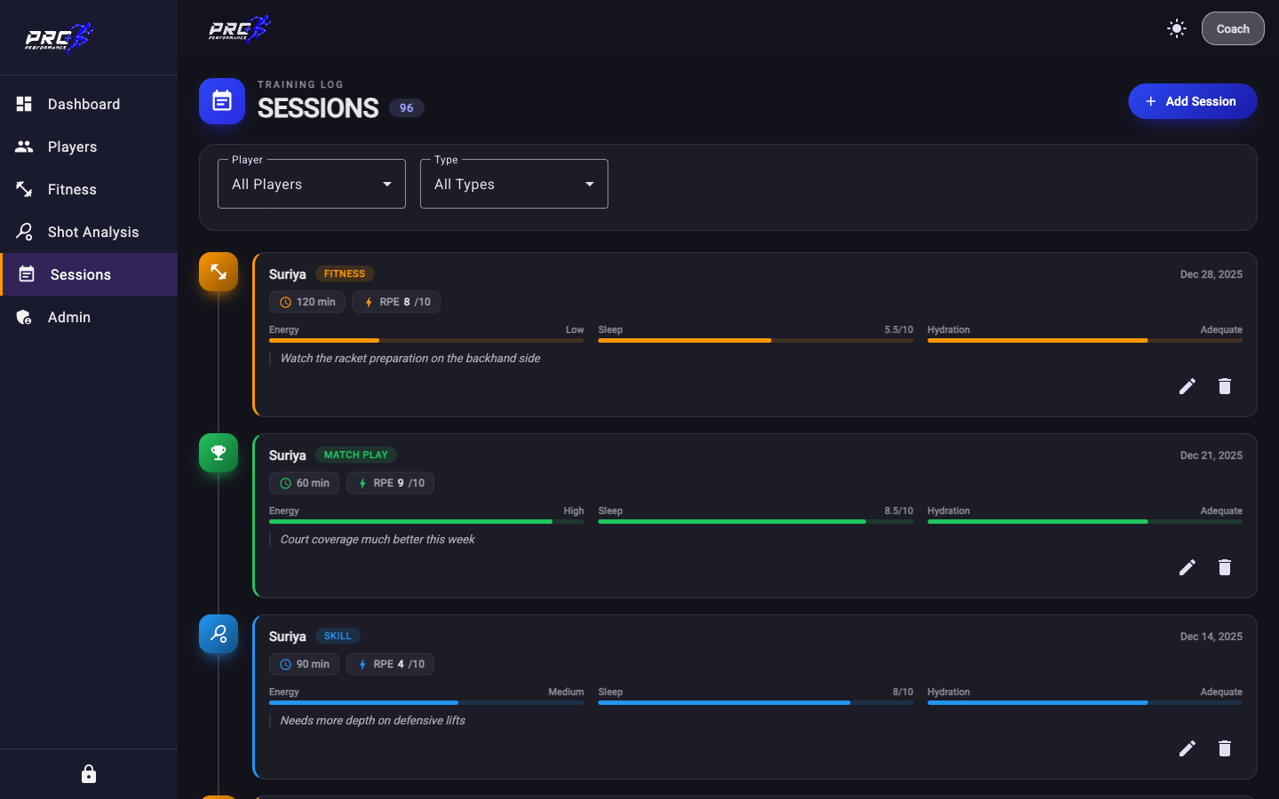Click the Add Session button
This screenshot has height=799, width=1279.
(1192, 101)
